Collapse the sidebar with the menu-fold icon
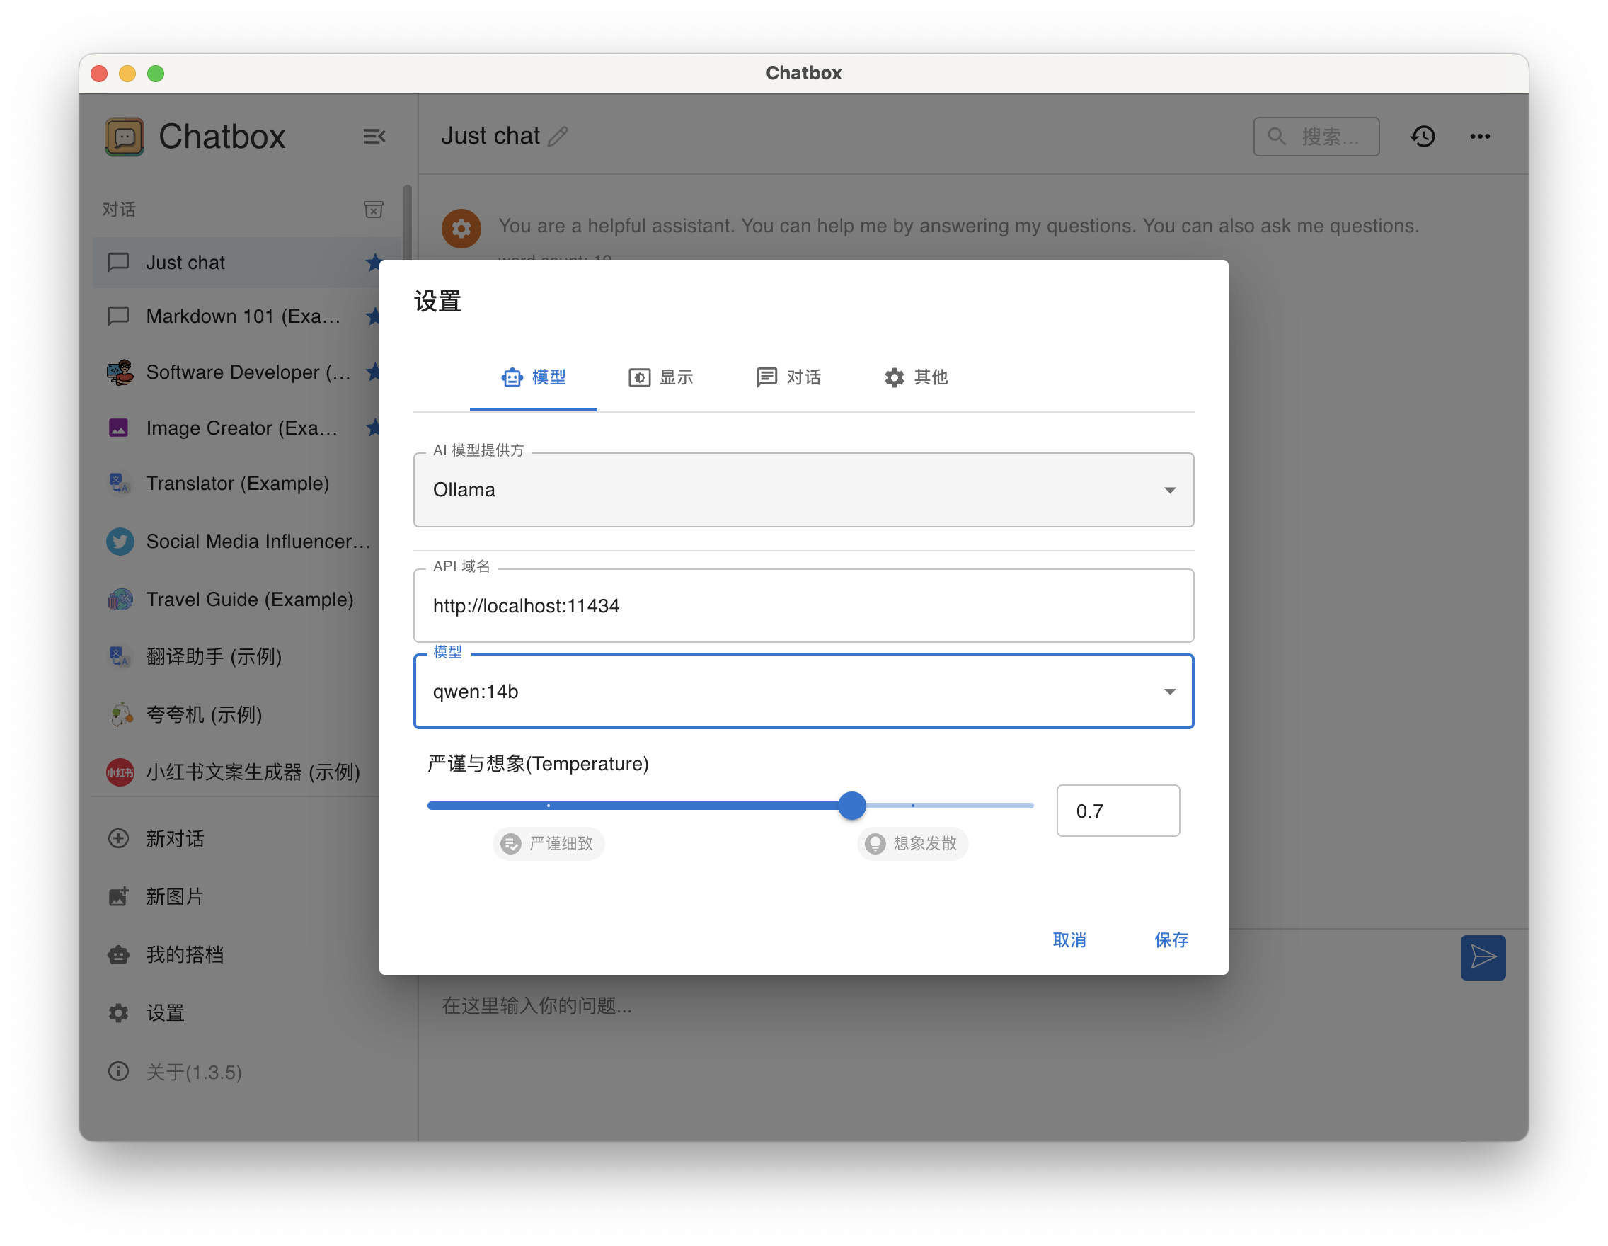 pyautogui.click(x=374, y=136)
